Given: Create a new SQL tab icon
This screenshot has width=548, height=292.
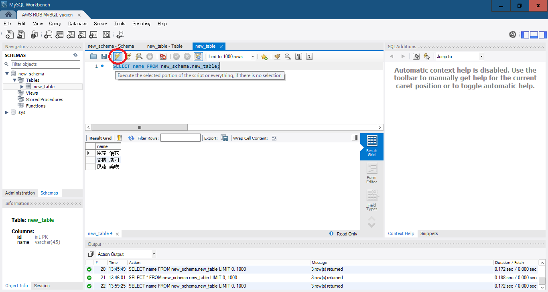Looking at the screenshot, I should point(10,35).
